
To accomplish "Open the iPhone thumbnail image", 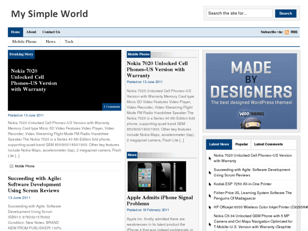I will 157,176.
